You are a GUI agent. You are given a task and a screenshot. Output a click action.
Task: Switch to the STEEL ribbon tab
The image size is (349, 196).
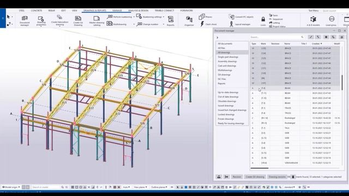(x=22, y=10)
